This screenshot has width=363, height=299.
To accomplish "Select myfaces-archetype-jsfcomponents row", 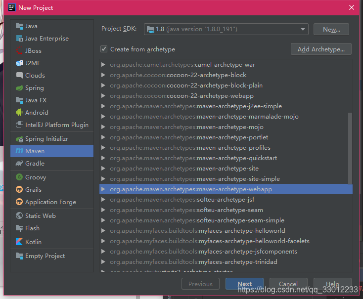I will 226,252.
